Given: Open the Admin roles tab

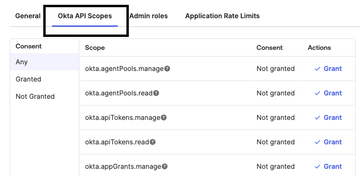Looking at the screenshot, I should (x=149, y=16).
